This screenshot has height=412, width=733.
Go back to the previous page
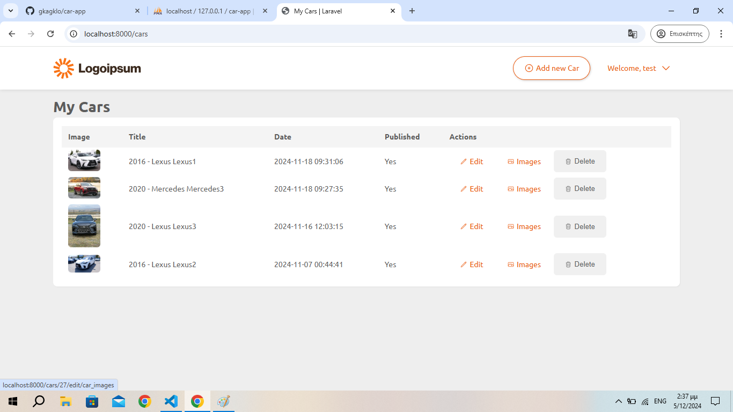(x=12, y=34)
